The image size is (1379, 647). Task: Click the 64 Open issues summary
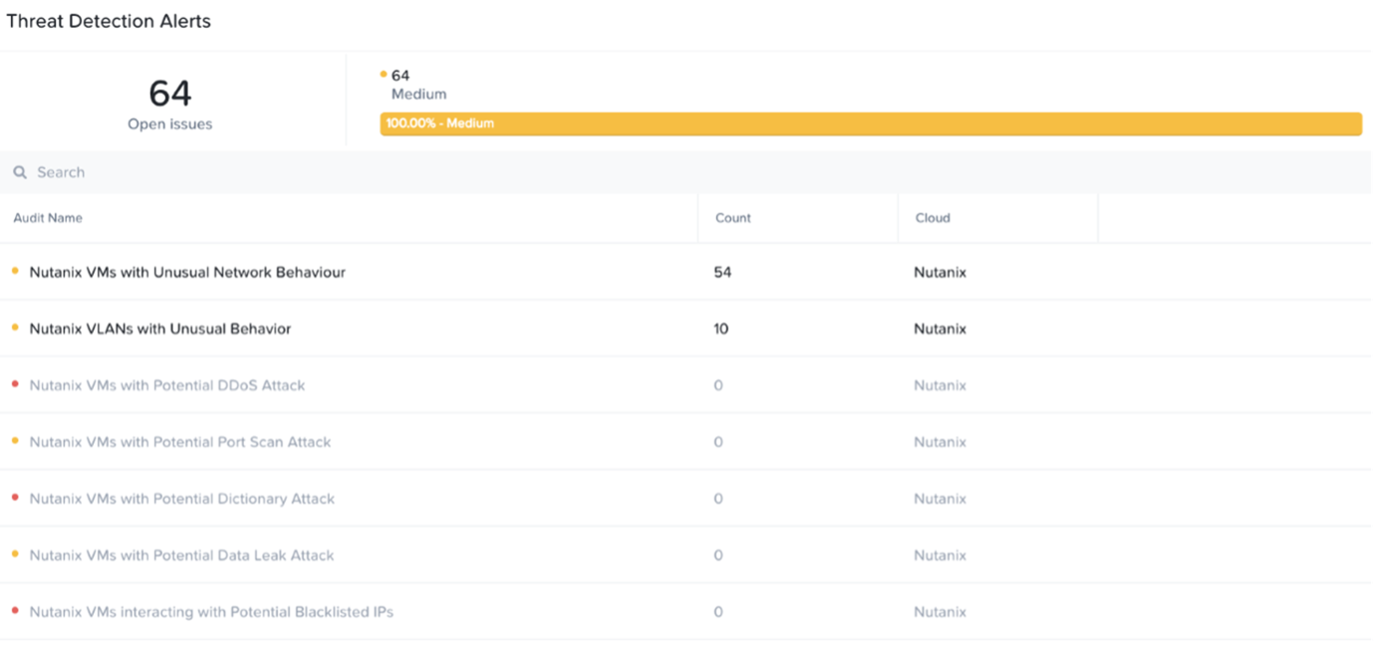click(170, 104)
